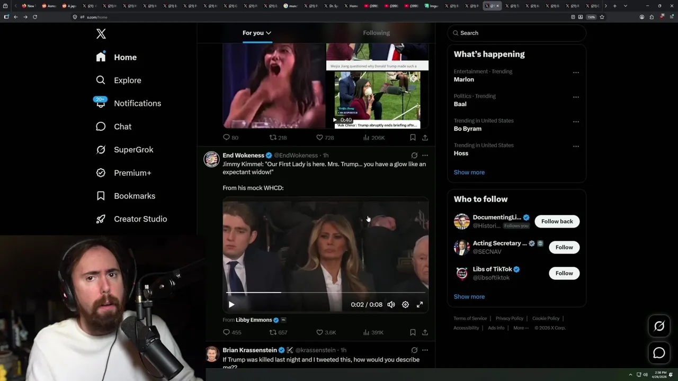Open Notifications bell in sidebar
The image size is (678, 381).
101,103
